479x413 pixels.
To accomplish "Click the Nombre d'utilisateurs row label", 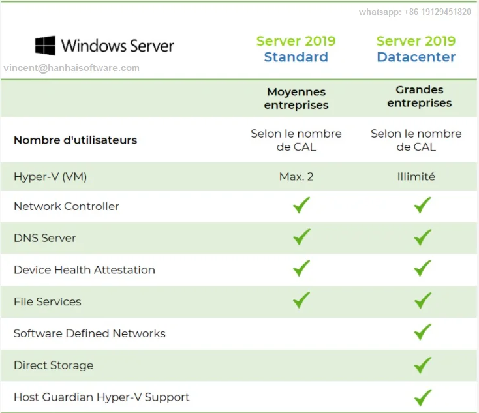I will click(75, 140).
